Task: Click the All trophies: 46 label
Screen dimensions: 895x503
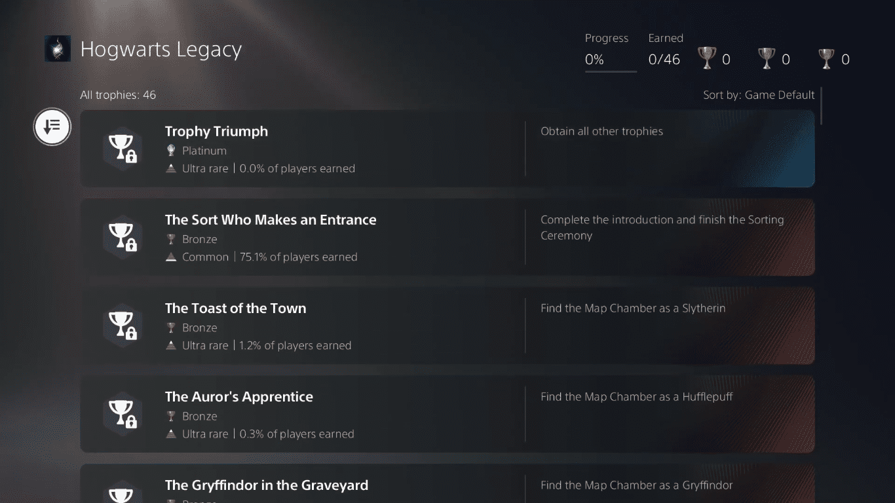Action: click(118, 94)
